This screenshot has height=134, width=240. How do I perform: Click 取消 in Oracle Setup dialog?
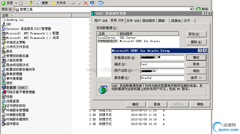click(196, 64)
